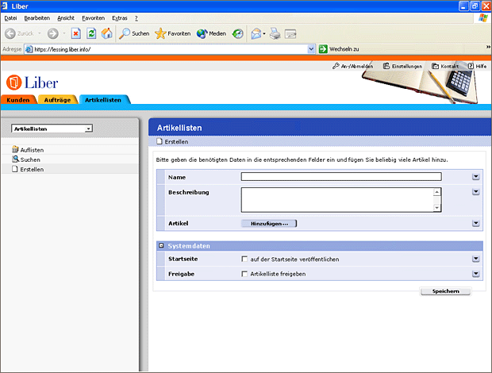Image resolution: width=492 pixels, height=373 pixels.
Task: Expand help arrow on the Name row
Action: (x=475, y=177)
